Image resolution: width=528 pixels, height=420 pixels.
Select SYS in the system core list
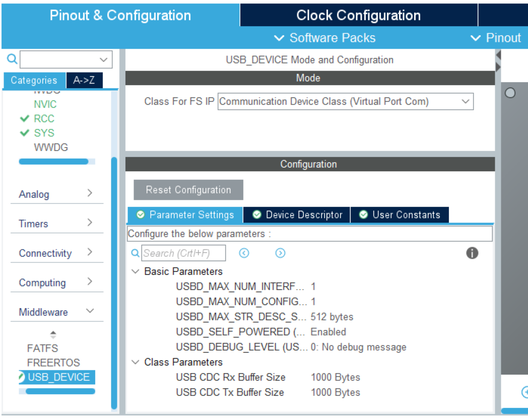click(44, 132)
